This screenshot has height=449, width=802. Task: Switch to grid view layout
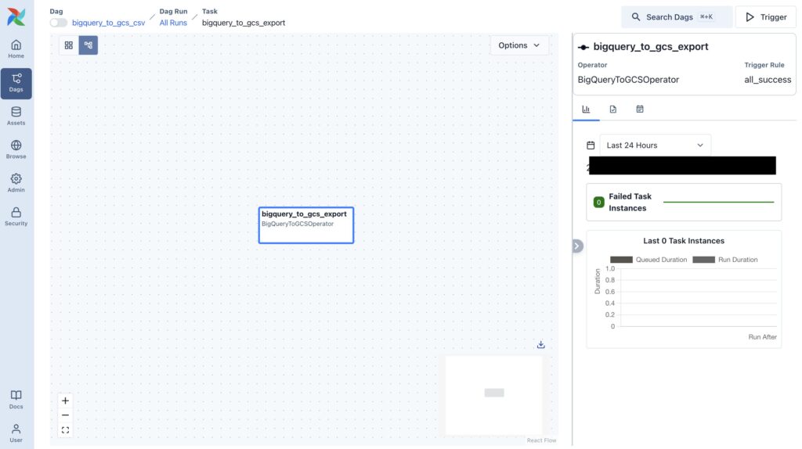pos(69,45)
